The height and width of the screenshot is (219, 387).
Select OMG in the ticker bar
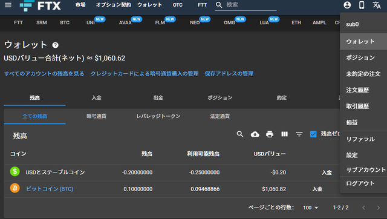coord(230,22)
